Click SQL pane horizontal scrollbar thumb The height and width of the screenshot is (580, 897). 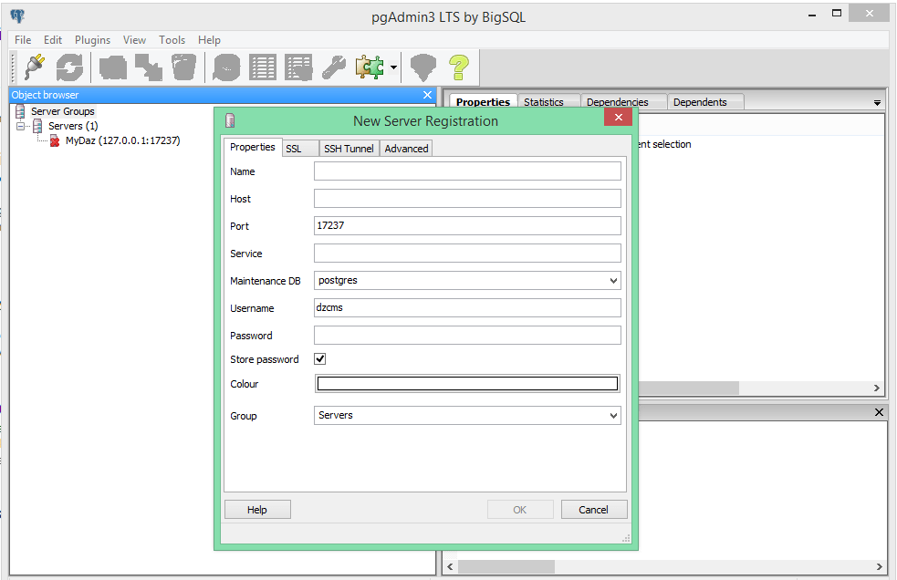click(x=506, y=566)
